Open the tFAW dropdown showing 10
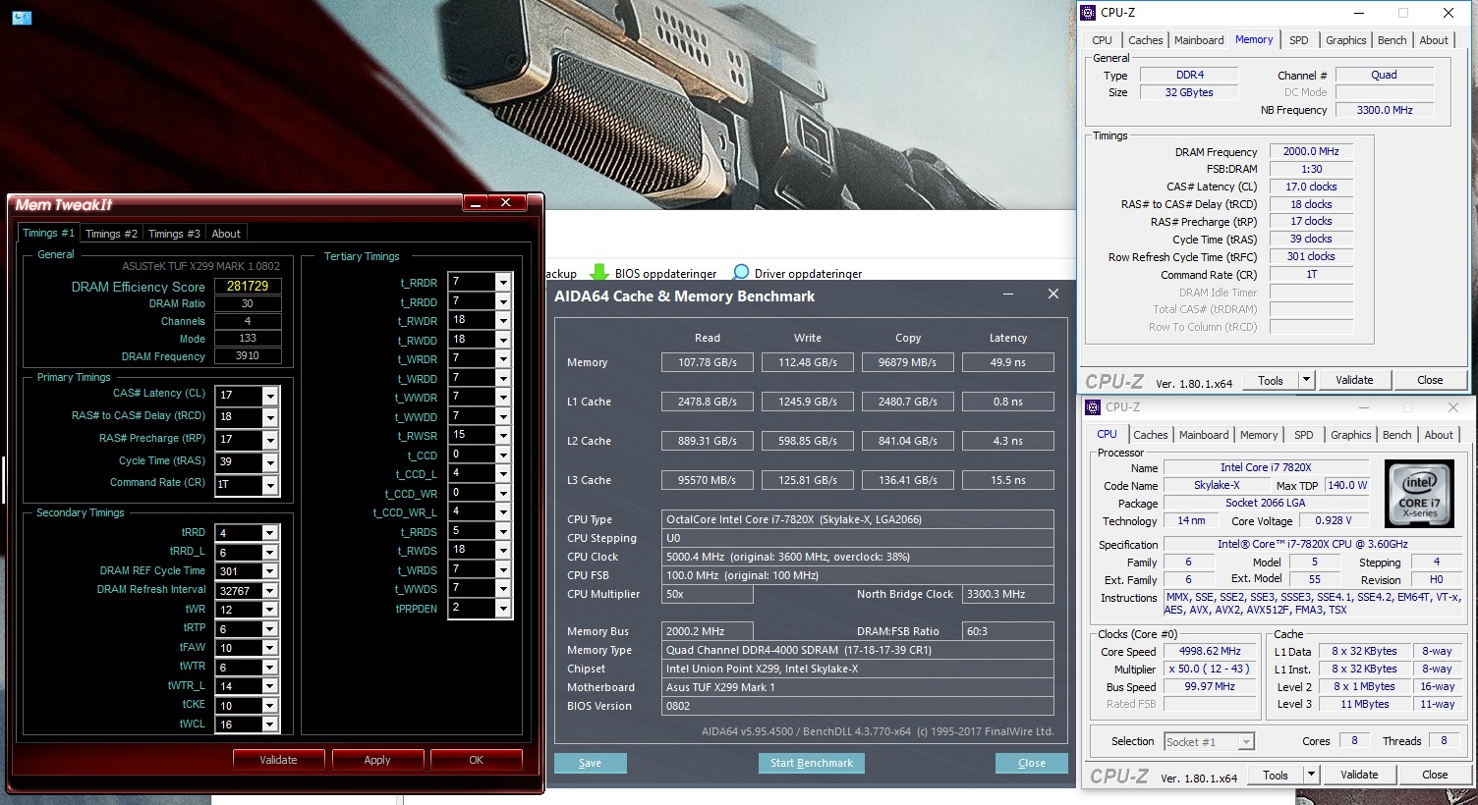This screenshot has width=1478, height=805. (x=270, y=648)
